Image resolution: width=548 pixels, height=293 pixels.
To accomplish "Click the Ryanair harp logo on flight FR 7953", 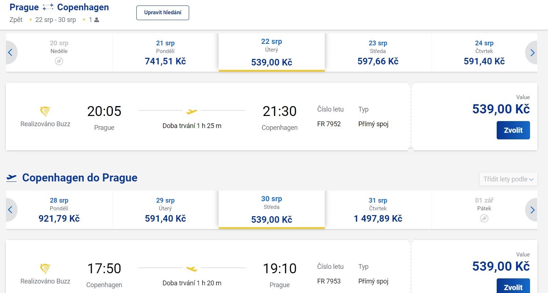I will click(45, 269).
